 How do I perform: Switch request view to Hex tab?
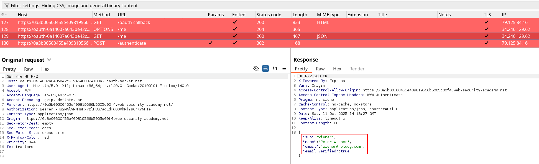45,69
